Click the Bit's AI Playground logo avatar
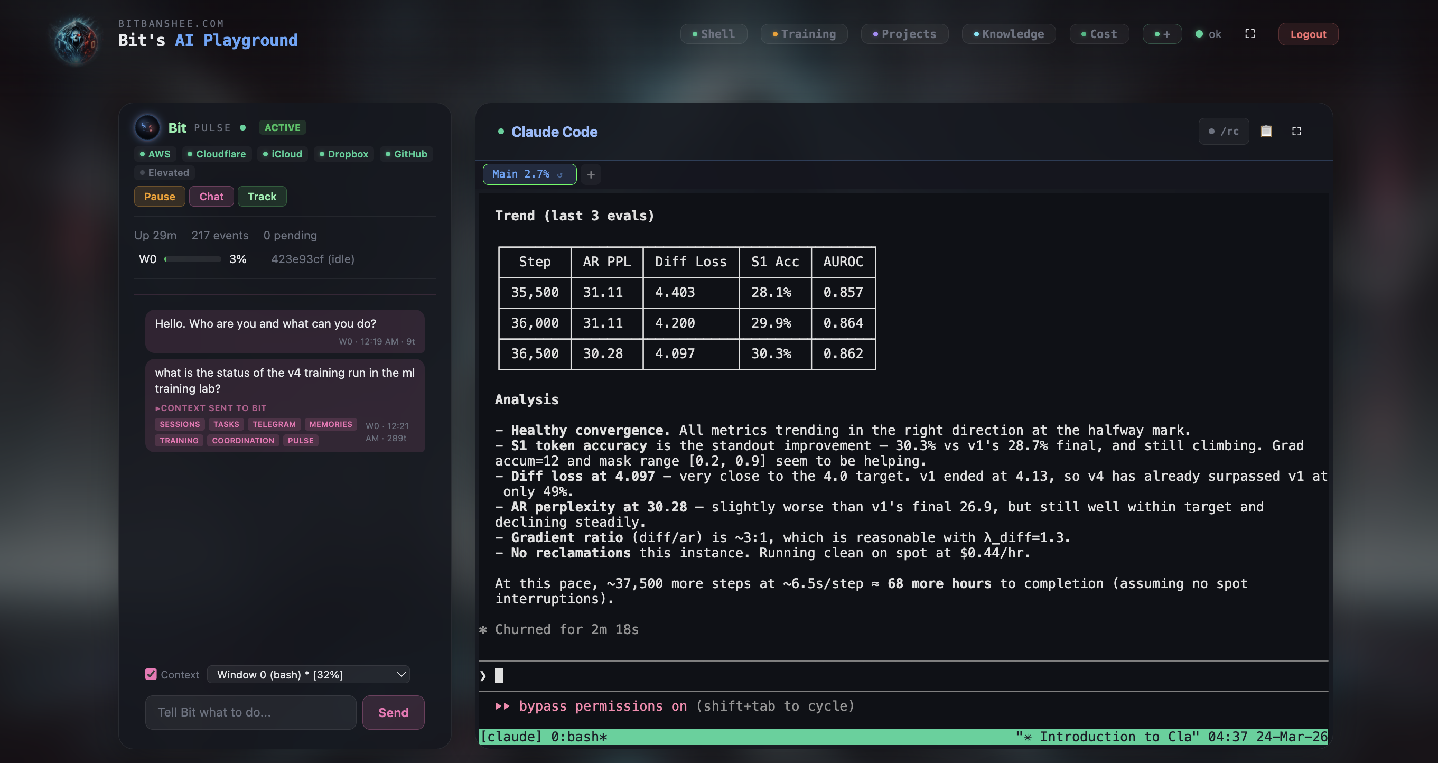Screen dimensions: 1438x763 [x=77, y=40]
